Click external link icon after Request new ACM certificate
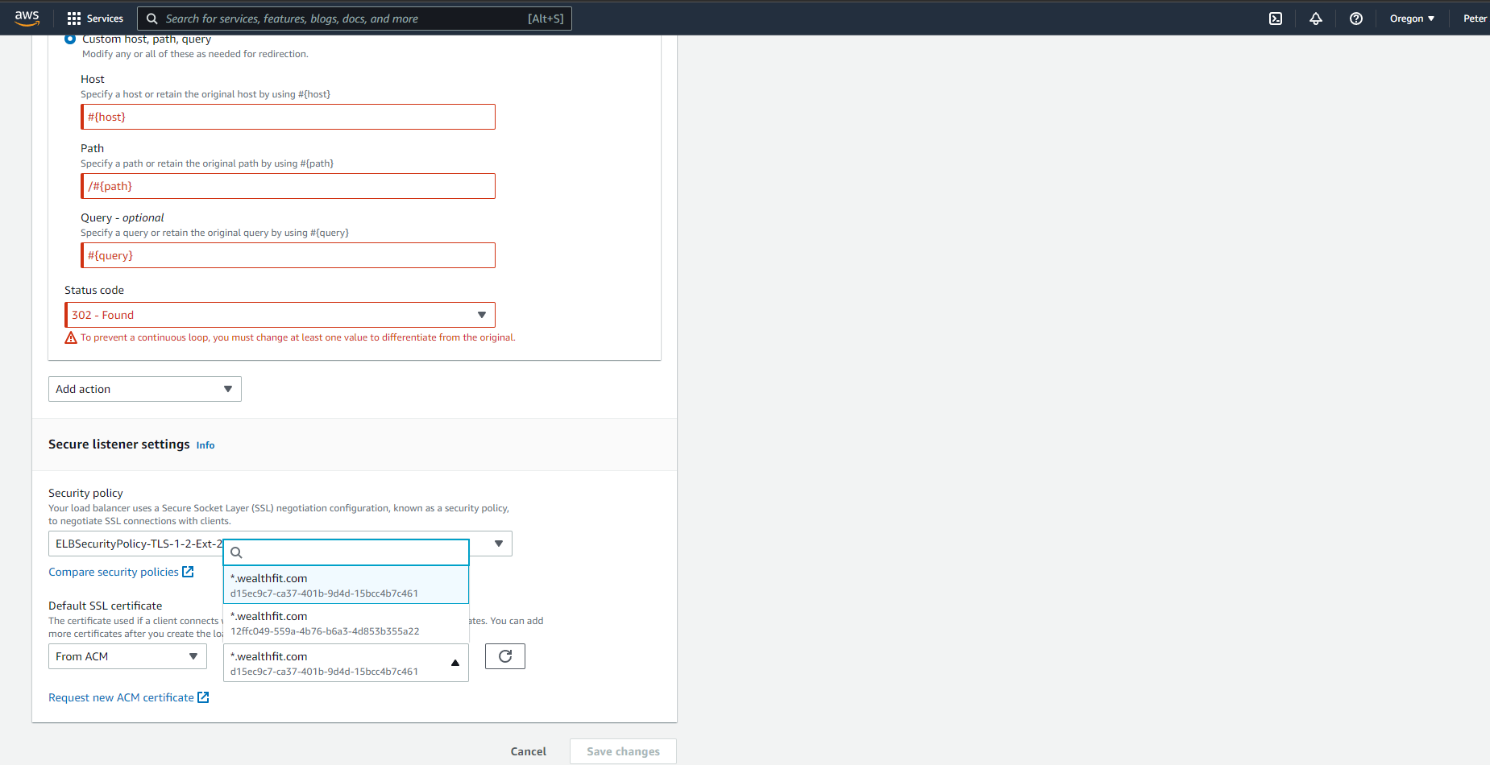Viewport: 1490px width, 765px height. (203, 697)
